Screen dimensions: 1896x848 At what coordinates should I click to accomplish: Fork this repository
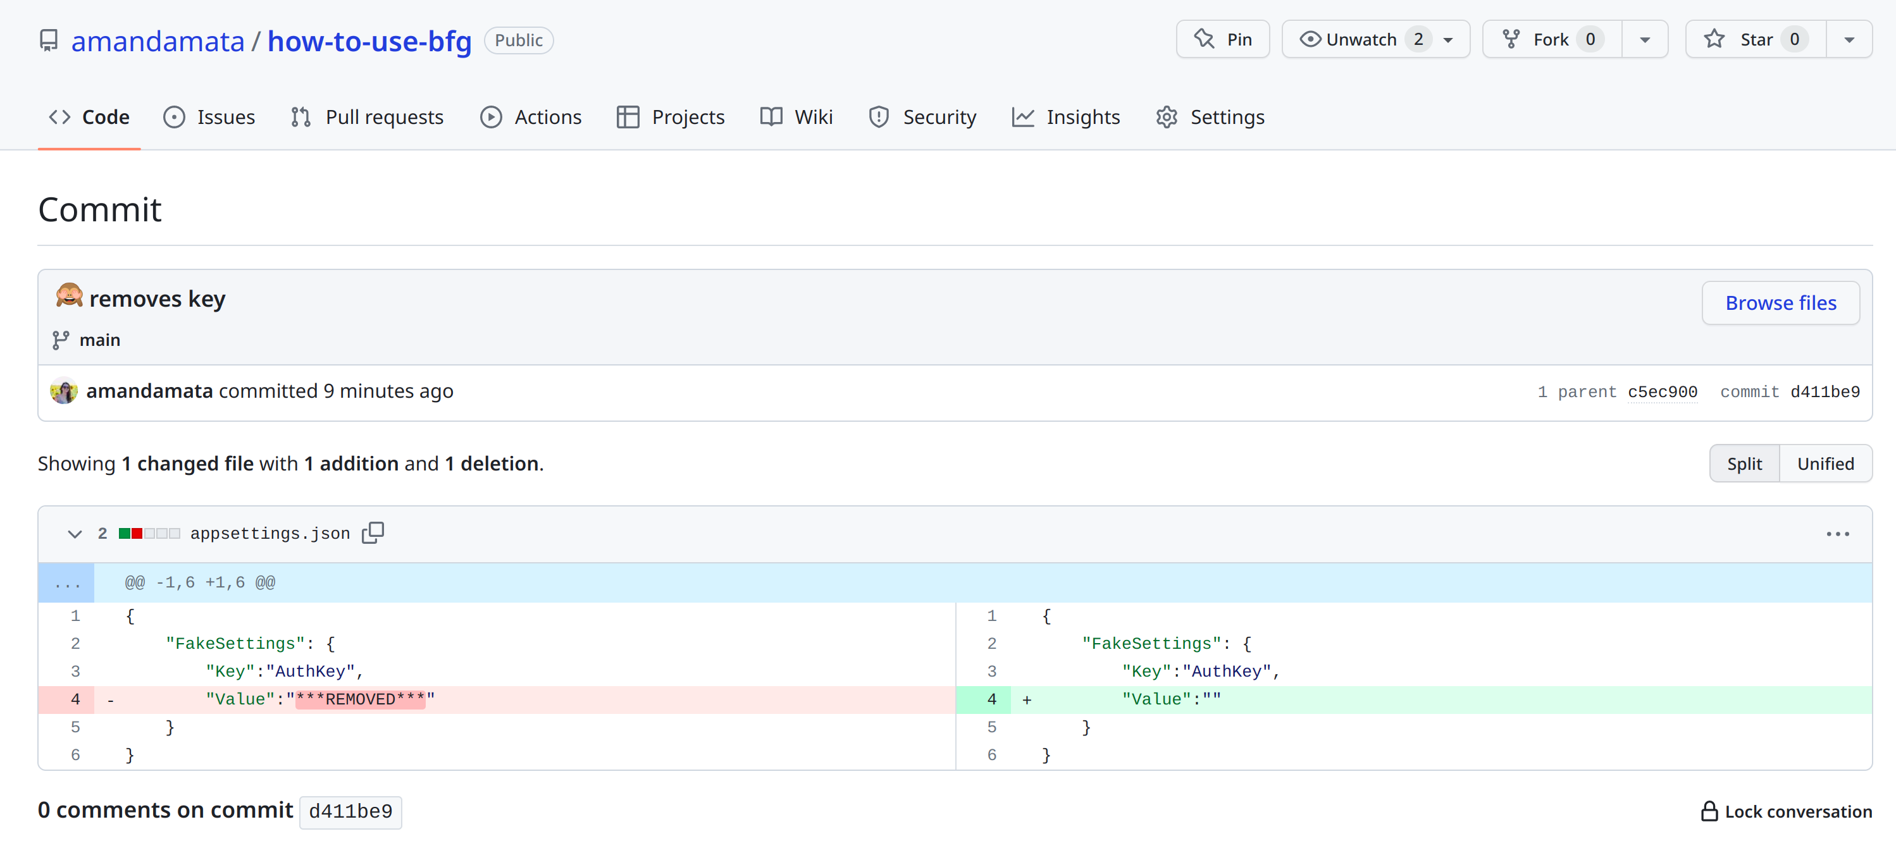pos(1552,39)
